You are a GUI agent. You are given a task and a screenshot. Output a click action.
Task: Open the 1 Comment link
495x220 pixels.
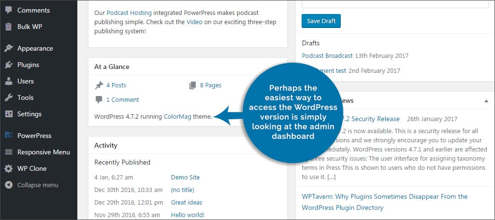point(122,100)
